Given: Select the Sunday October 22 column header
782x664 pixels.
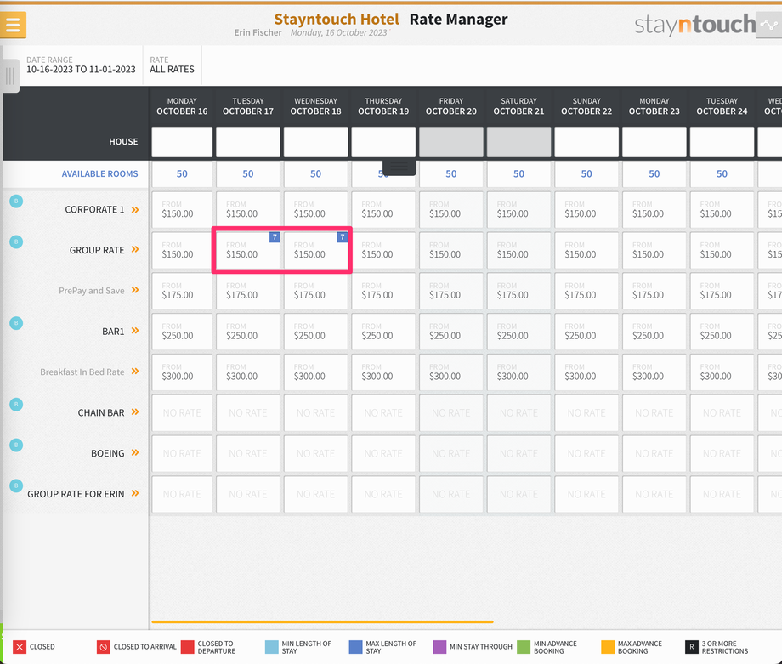Looking at the screenshot, I should 586,106.
